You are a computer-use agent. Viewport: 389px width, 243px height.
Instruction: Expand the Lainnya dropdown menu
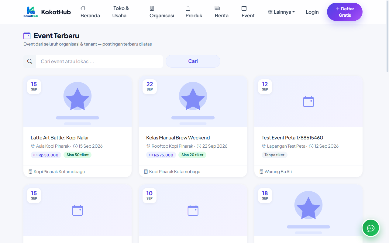281,12
